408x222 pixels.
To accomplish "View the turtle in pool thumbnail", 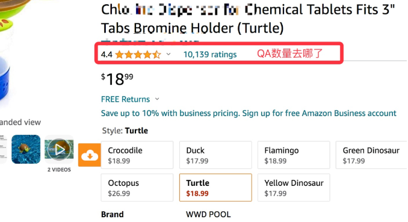I will pos(26,149).
